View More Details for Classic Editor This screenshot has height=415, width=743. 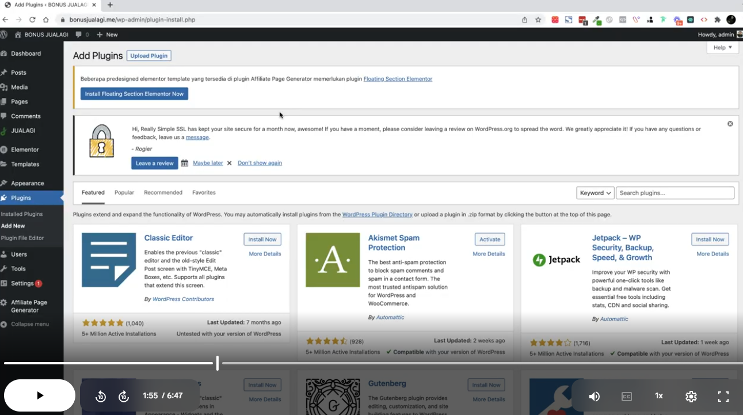(265, 254)
